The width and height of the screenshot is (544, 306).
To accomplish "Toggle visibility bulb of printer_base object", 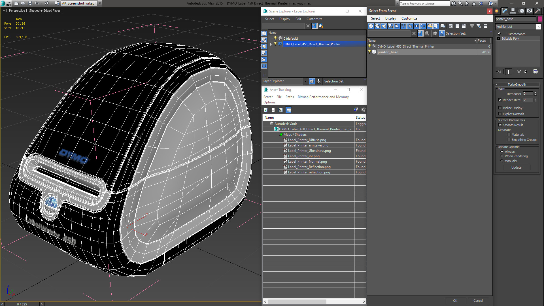I will (x=369, y=52).
